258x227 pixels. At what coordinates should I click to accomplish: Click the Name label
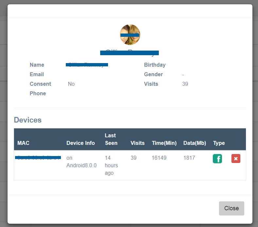(37, 65)
